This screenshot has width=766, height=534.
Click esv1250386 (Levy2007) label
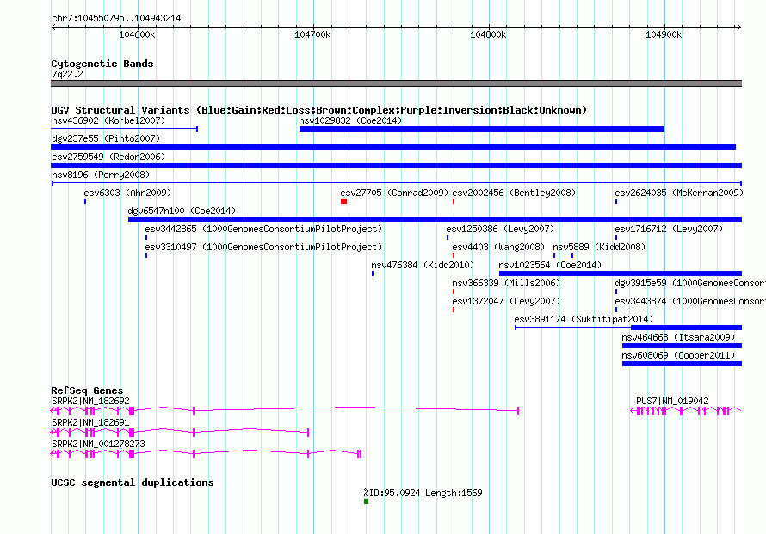(500, 229)
